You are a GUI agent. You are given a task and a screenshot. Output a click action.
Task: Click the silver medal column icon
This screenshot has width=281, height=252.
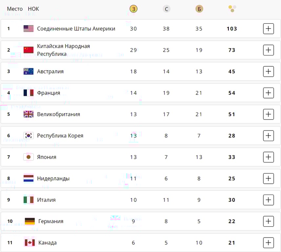click(x=166, y=9)
